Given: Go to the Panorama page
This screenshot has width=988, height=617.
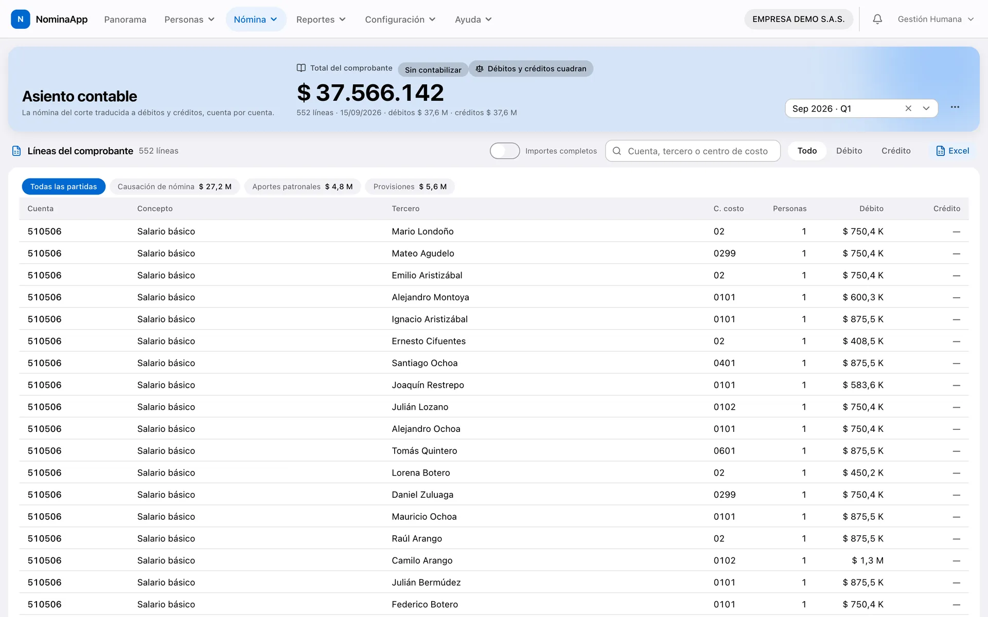Looking at the screenshot, I should tap(125, 20).
